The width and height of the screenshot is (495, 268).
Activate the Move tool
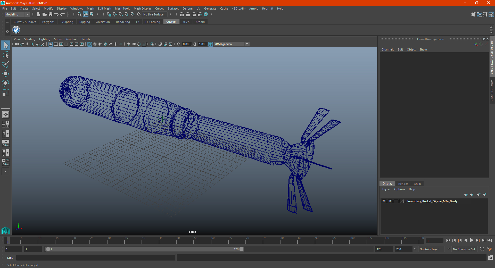pos(6,74)
